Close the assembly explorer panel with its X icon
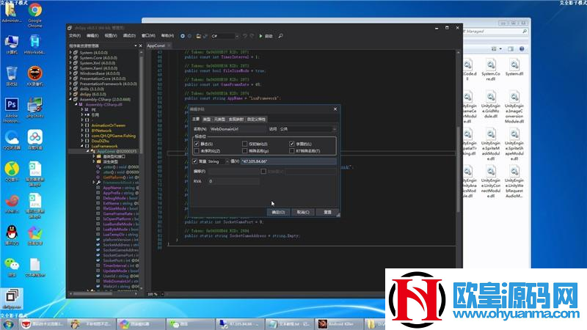The width and height of the screenshot is (587, 330). pyautogui.click(x=141, y=45)
